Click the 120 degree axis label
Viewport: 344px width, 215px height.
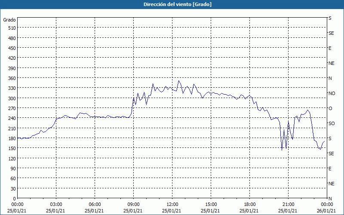pyautogui.click(x=12, y=159)
